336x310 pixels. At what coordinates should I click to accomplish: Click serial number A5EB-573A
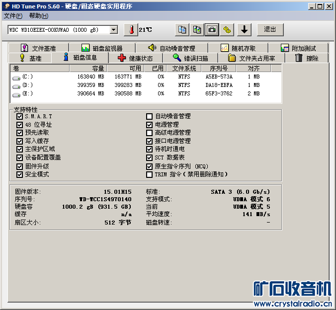(219, 77)
